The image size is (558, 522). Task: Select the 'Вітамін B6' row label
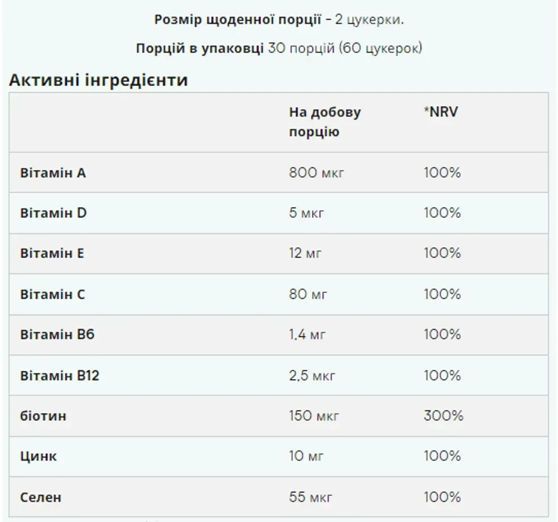click(57, 334)
